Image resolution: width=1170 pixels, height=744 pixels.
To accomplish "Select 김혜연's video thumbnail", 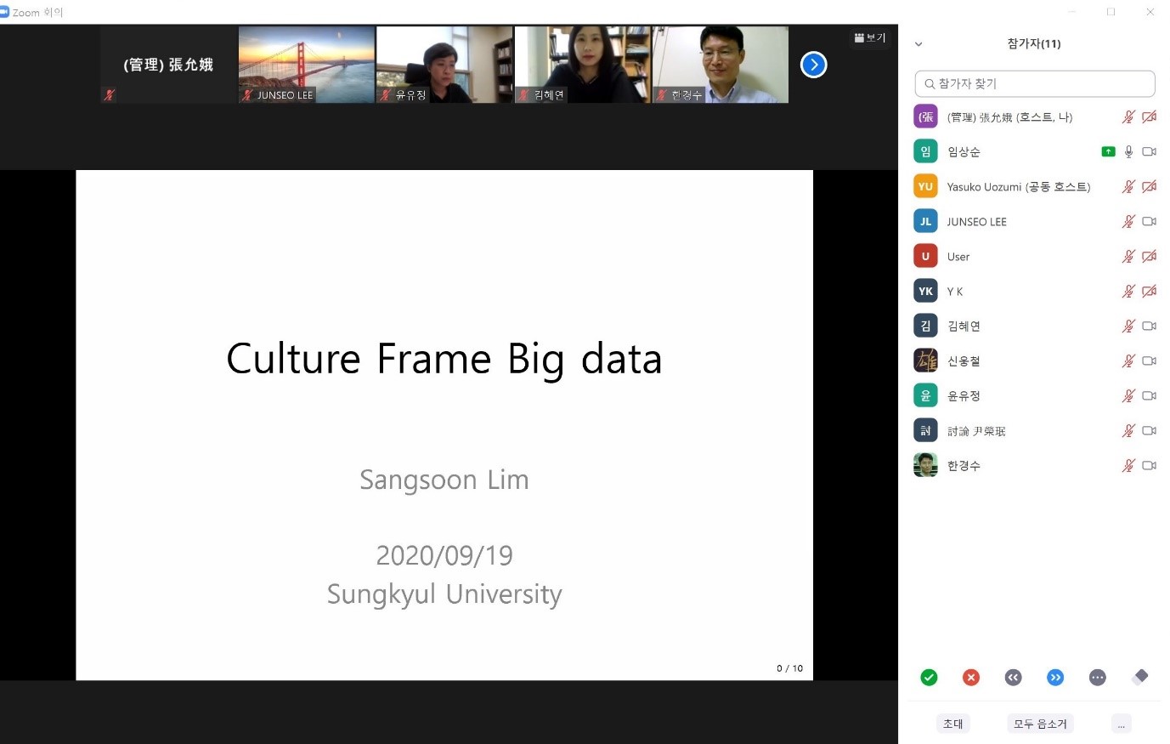I will (x=582, y=65).
